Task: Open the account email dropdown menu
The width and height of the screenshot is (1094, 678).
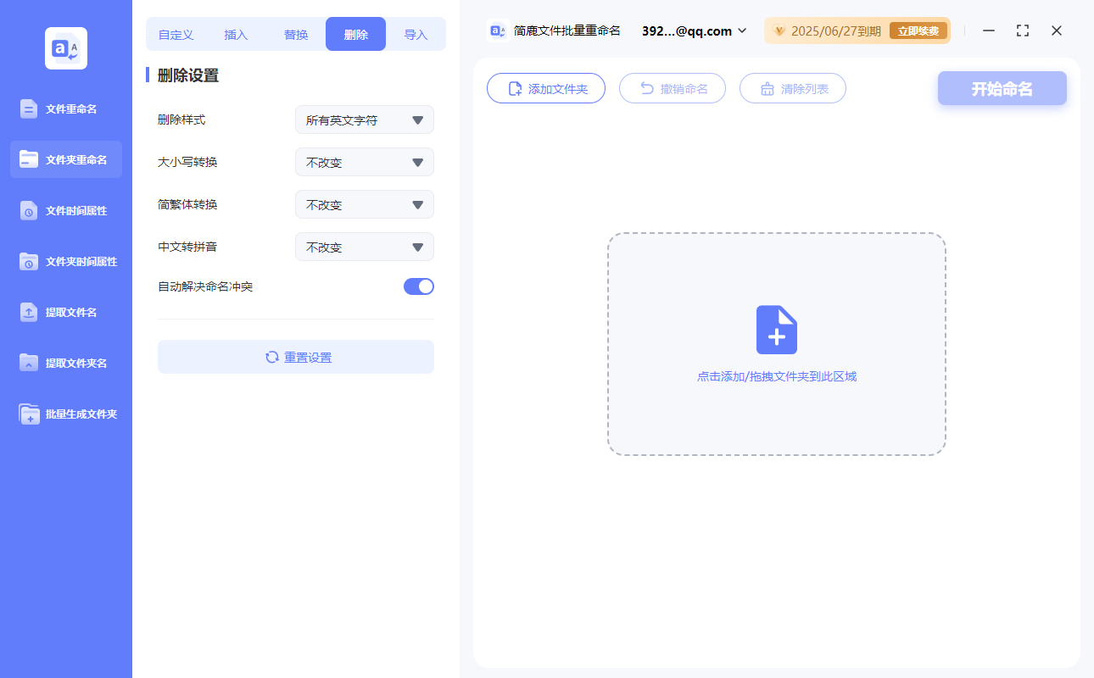Action: point(695,31)
